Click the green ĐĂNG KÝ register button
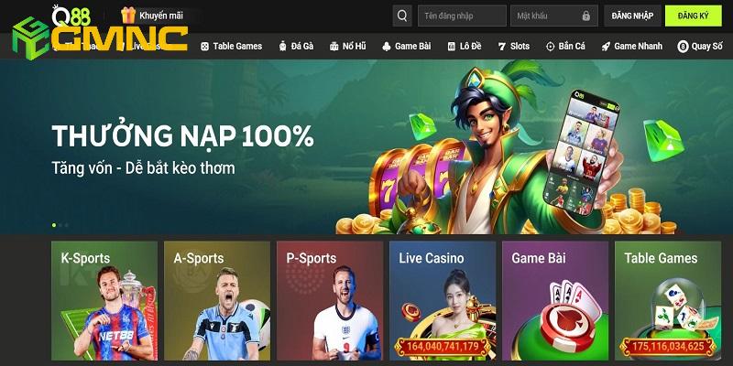 click(x=694, y=16)
